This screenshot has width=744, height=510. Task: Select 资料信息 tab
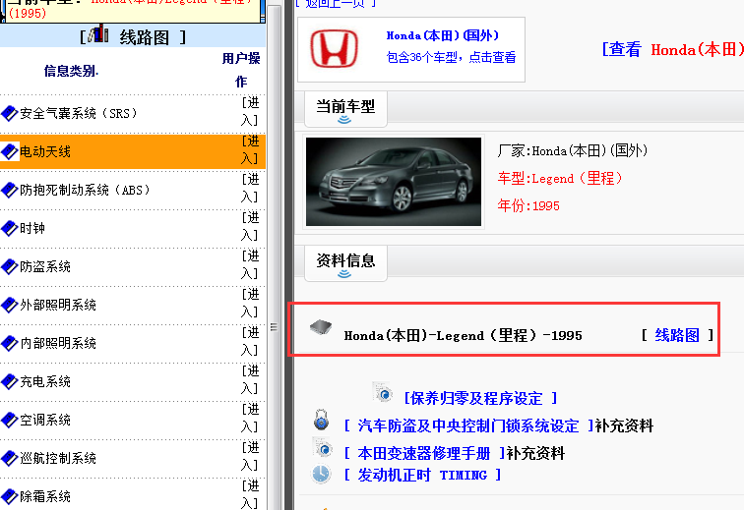click(345, 263)
